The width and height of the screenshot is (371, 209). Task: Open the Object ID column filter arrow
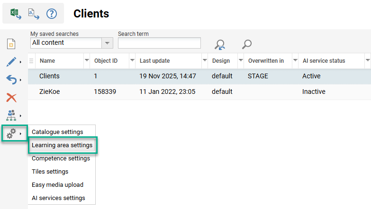(132, 60)
